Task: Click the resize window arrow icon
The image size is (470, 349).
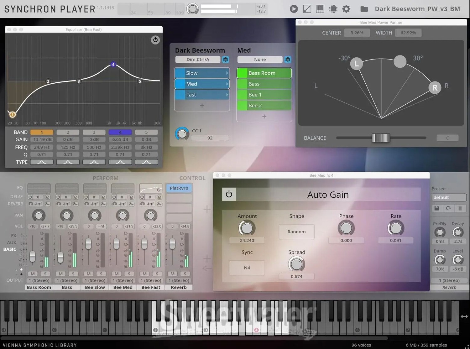Action: click(x=307, y=9)
